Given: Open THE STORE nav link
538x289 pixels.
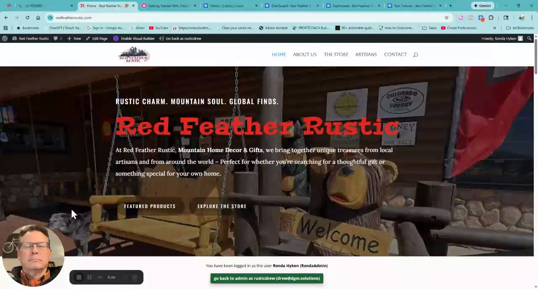Looking at the screenshot, I should pos(336,55).
